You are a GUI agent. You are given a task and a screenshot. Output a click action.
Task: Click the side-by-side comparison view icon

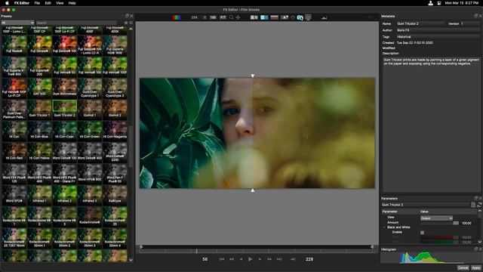point(254,17)
